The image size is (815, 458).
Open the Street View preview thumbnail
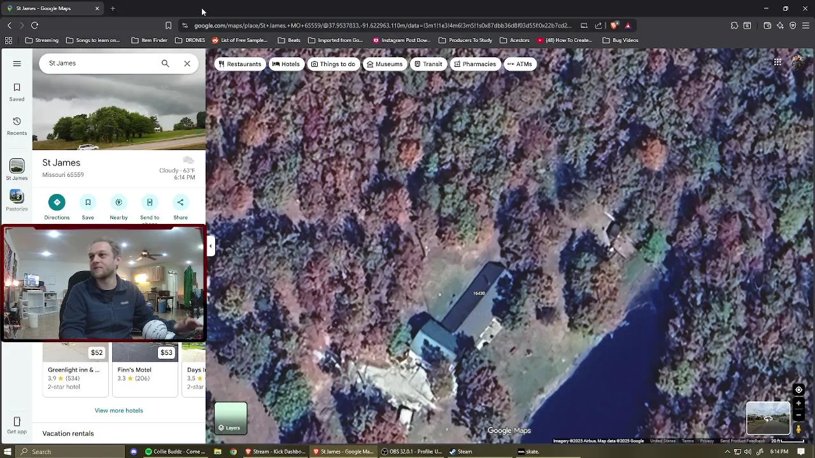768,418
